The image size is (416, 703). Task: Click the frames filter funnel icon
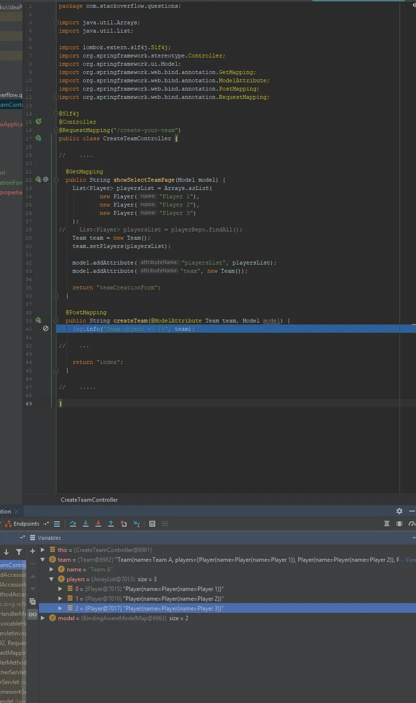[19, 552]
